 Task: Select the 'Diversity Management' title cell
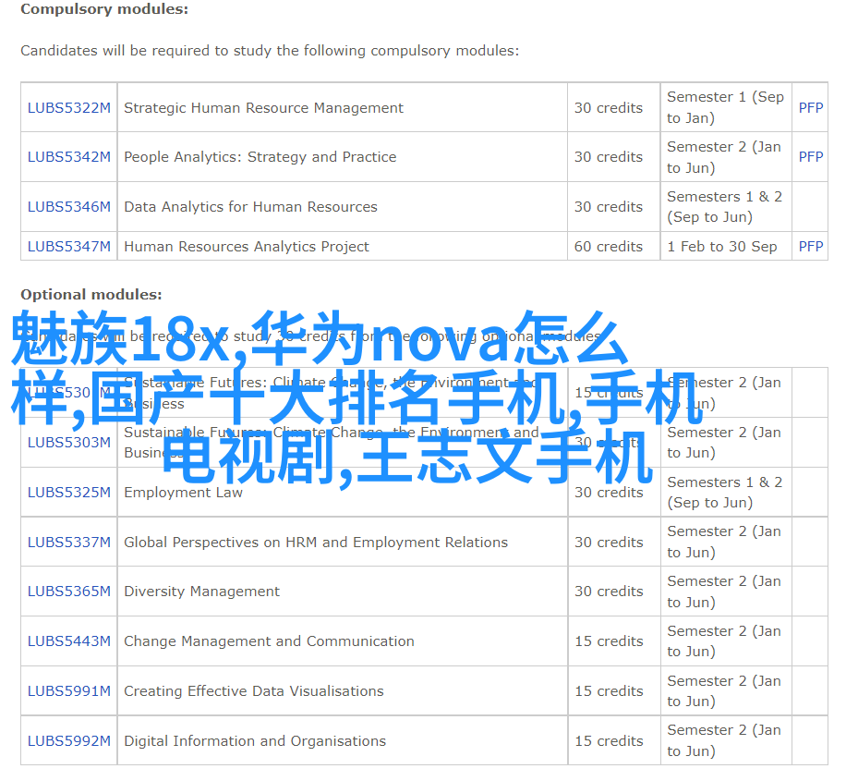click(201, 592)
